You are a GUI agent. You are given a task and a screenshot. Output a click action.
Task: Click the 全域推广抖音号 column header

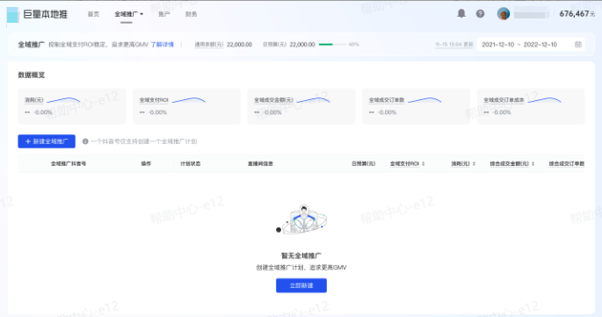pyautogui.click(x=69, y=164)
